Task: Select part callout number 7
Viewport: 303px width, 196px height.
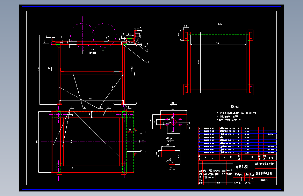Action: (x=148, y=51)
